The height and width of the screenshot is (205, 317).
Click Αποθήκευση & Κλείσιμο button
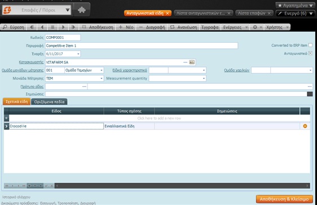coord(284,199)
